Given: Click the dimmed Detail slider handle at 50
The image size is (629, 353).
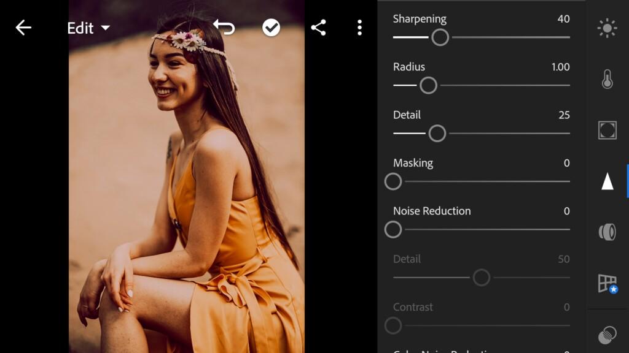Looking at the screenshot, I should click(482, 278).
